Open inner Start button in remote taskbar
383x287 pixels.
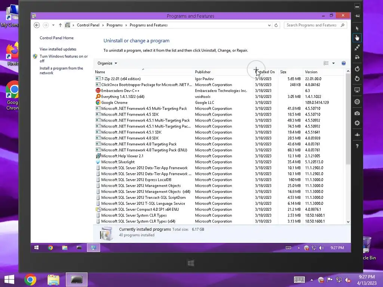[37, 247]
